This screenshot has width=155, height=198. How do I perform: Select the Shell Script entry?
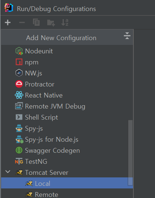click(67, 117)
